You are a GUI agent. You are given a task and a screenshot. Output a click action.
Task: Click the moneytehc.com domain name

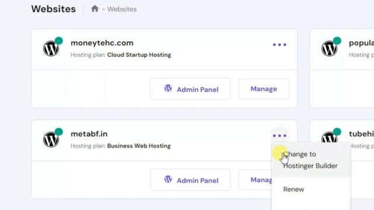coord(102,43)
